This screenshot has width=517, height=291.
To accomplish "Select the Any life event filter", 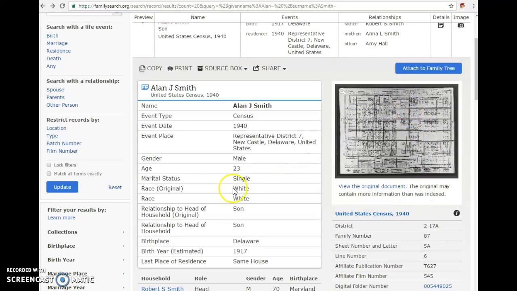I will click(51, 66).
